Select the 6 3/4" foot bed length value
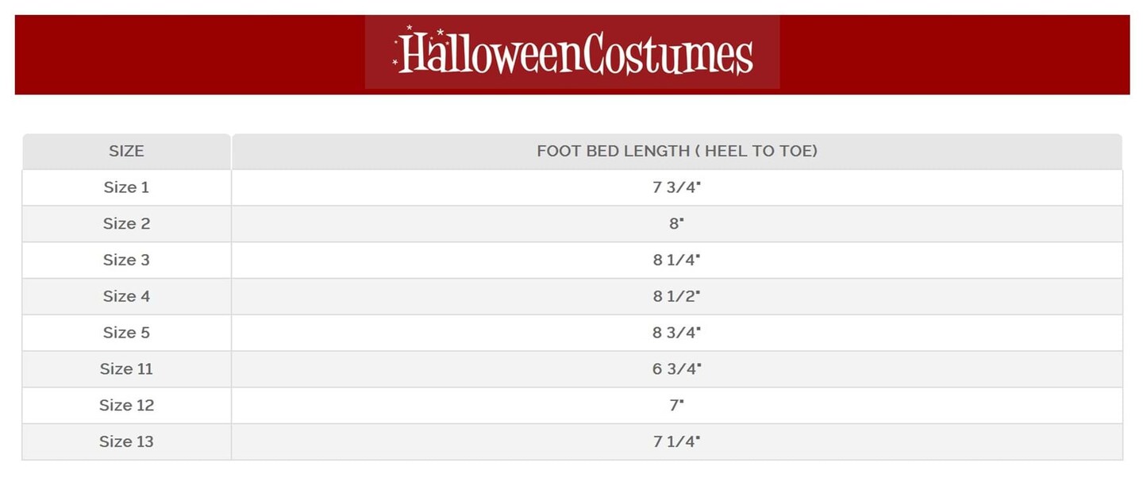Image resolution: width=1143 pixels, height=482 pixels. (676, 369)
